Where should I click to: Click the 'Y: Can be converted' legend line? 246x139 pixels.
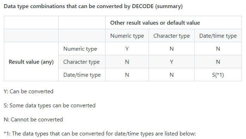click(x=29, y=91)
